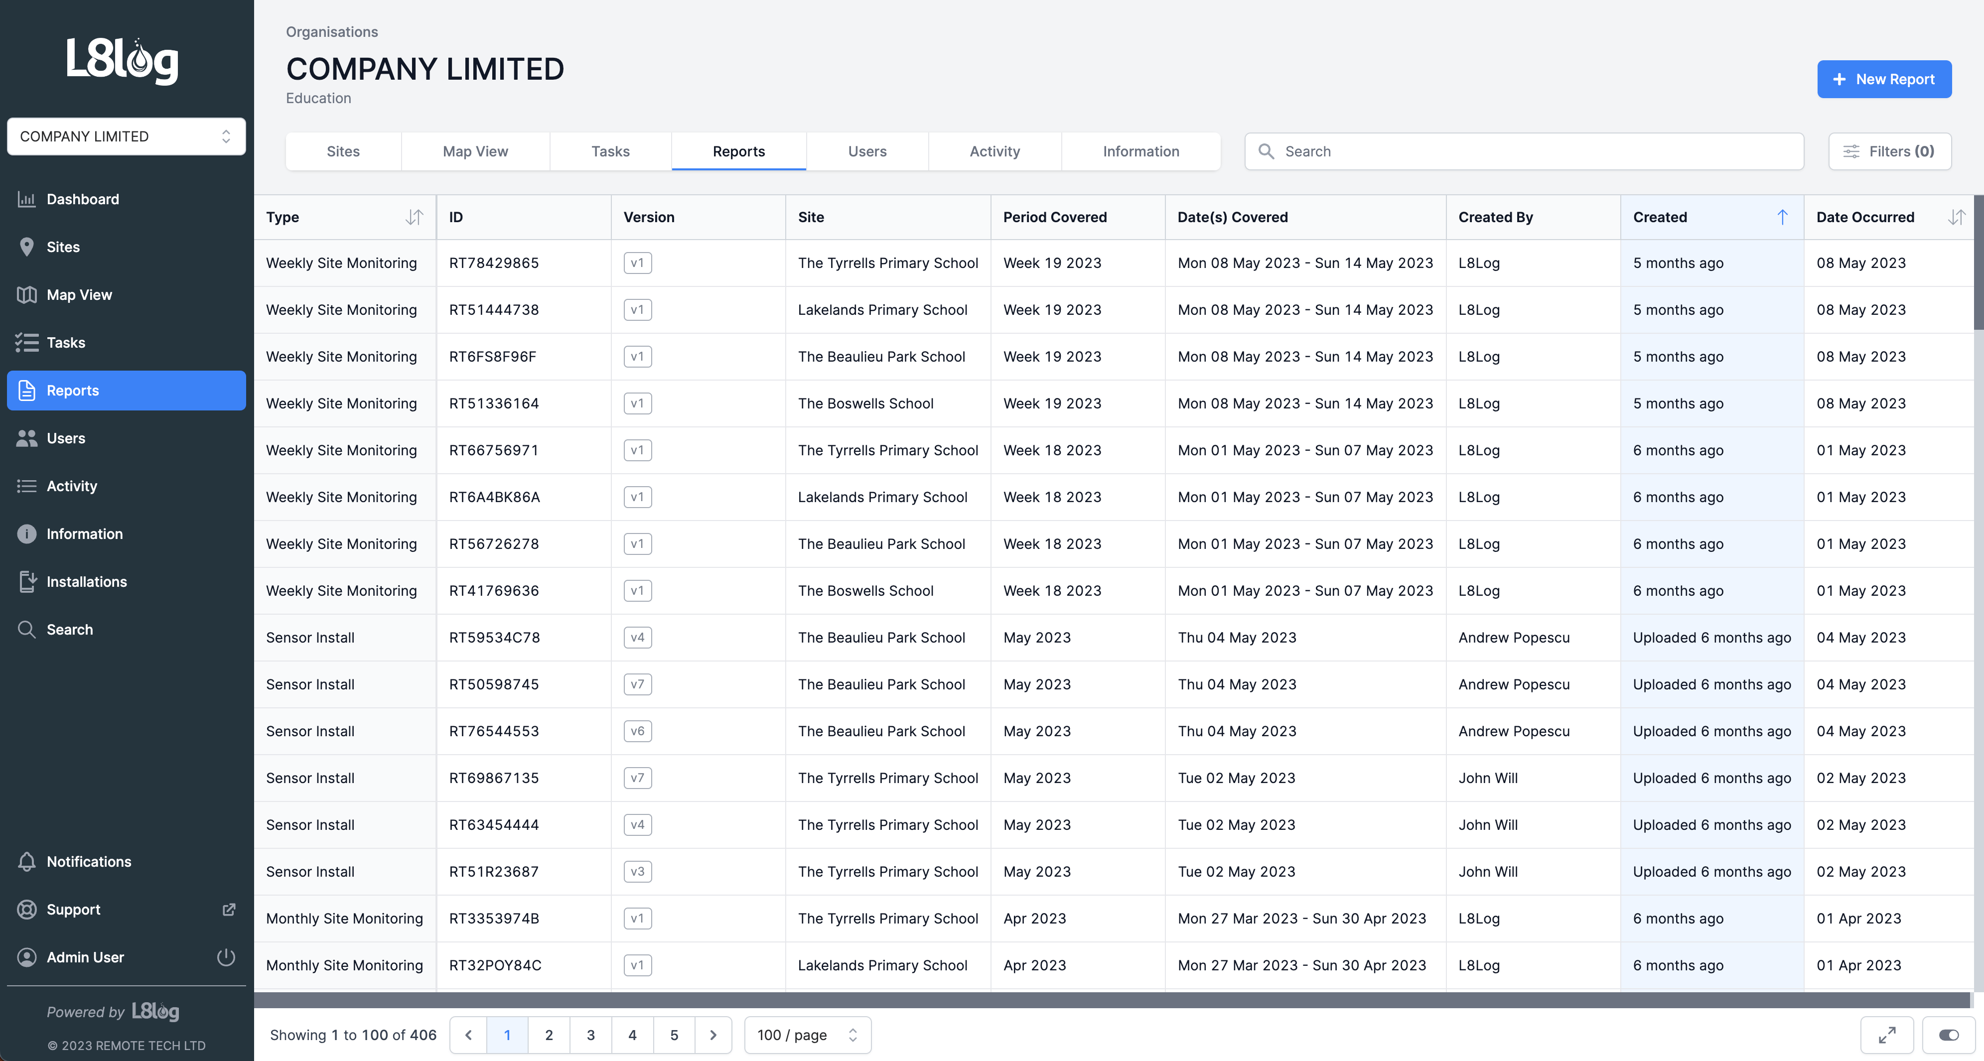
Task: Click the vertical table scrollbar
Action: pos(1979,262)
